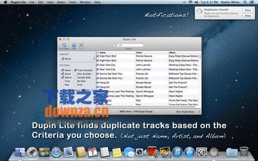Uncheck the Track Number criteria checkbox

[x=75, y=70]
